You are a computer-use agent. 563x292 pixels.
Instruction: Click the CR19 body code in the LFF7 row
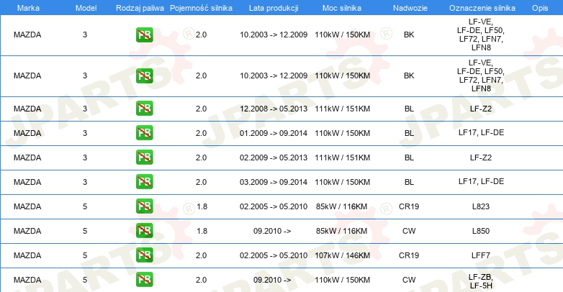[409, 255]
